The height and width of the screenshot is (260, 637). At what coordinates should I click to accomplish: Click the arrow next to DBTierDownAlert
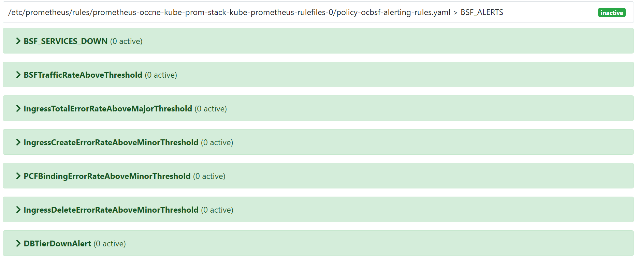(18, 243)
